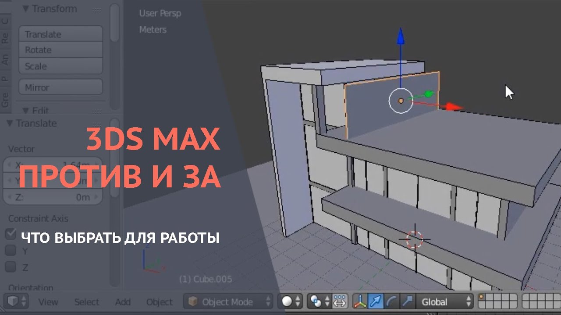561x315 pixels.
Task: Open the editor type selector icon
Action: [x=17, y=301]
